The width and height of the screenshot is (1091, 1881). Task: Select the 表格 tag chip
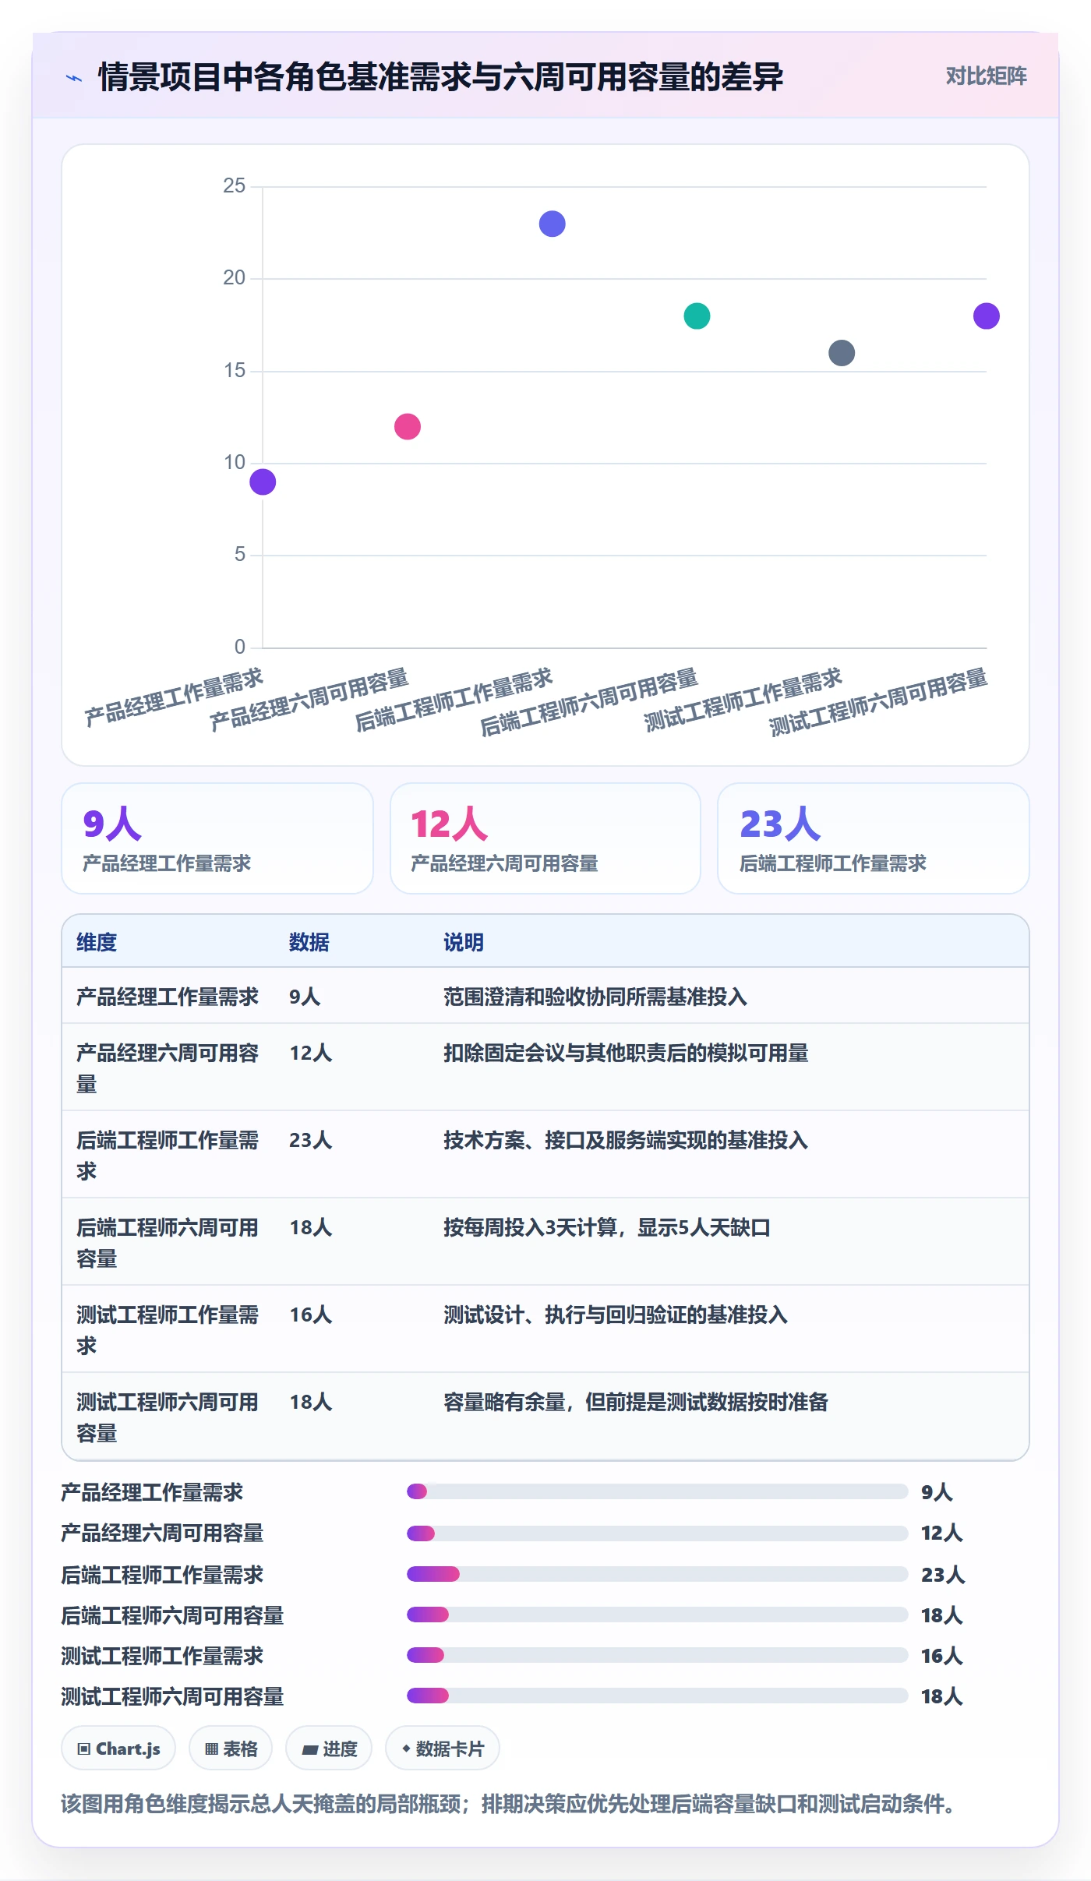point(231,1749)
